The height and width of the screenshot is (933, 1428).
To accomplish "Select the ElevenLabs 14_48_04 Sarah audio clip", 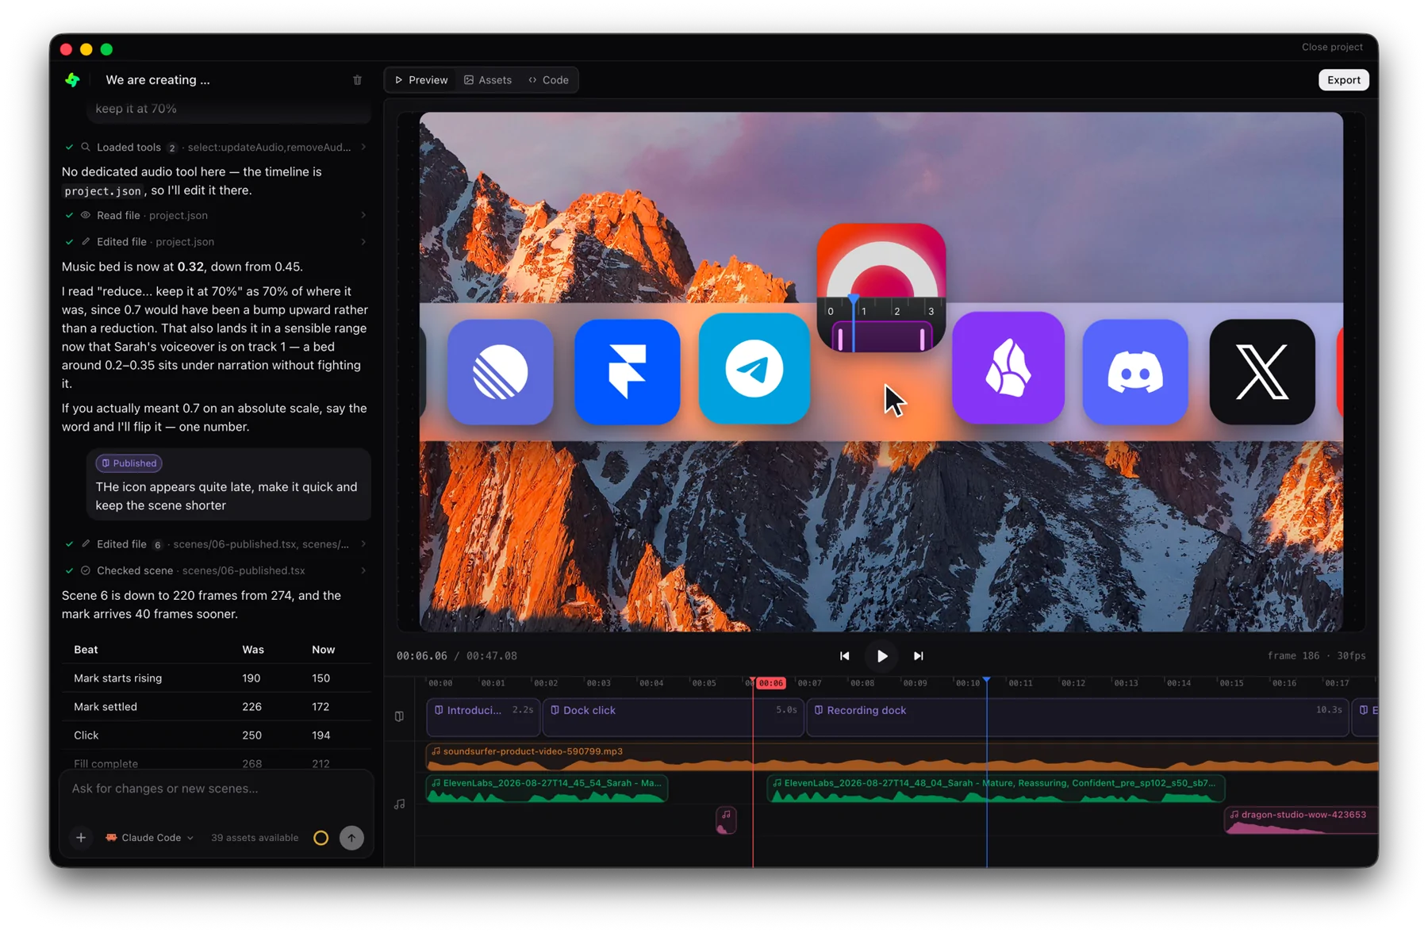I will point(996,789).
